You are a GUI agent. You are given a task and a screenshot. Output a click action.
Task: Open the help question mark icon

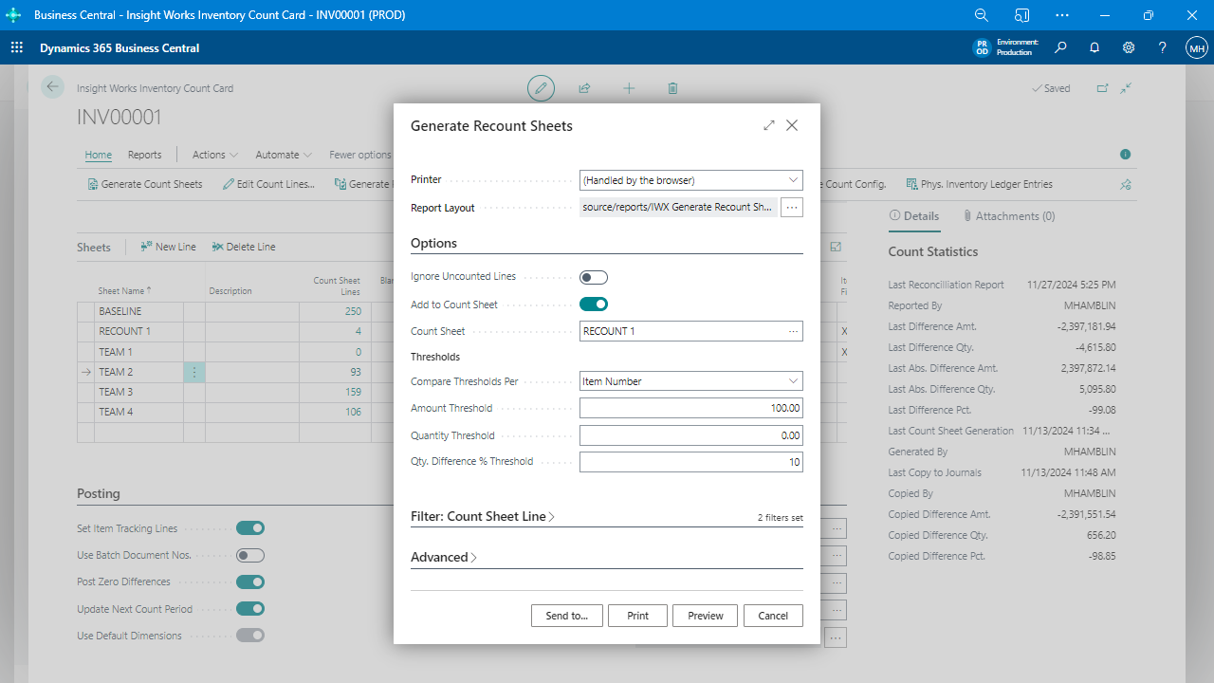[x=1162, y=46]
